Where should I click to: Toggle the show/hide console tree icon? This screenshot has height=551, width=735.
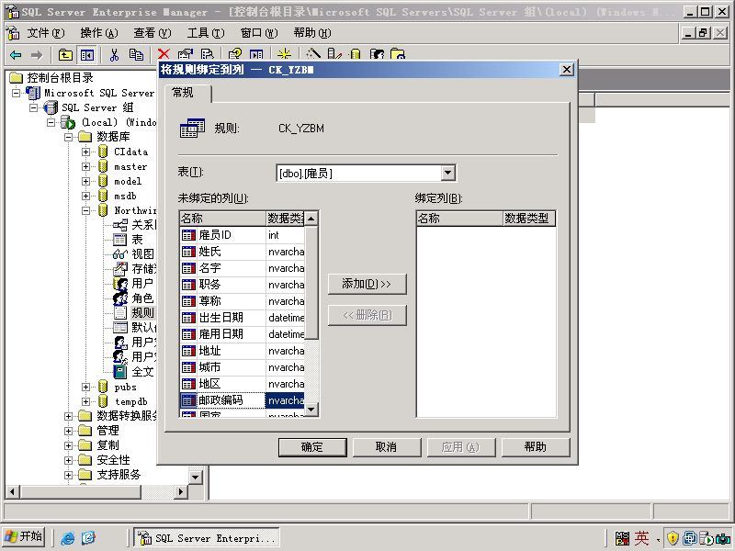click(86, 55)
